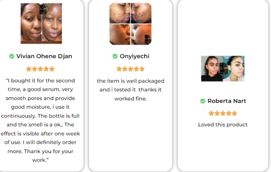Click the middle star under Vivian Ohene Djan
This screenshot has width=271, height=172.
(40, 69)
